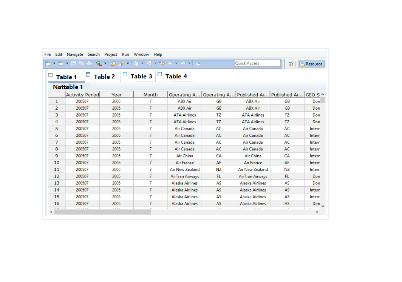
Task: Open the Search flashlight dropdown arrow
Action: [x=128, y=63]
